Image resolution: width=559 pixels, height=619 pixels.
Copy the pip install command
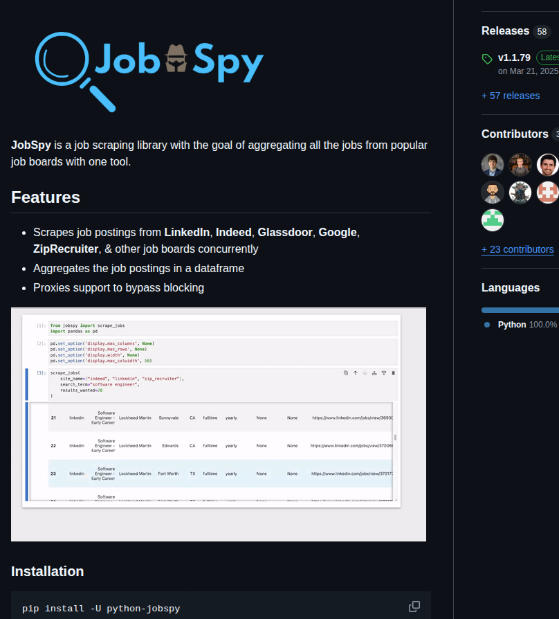414,607
